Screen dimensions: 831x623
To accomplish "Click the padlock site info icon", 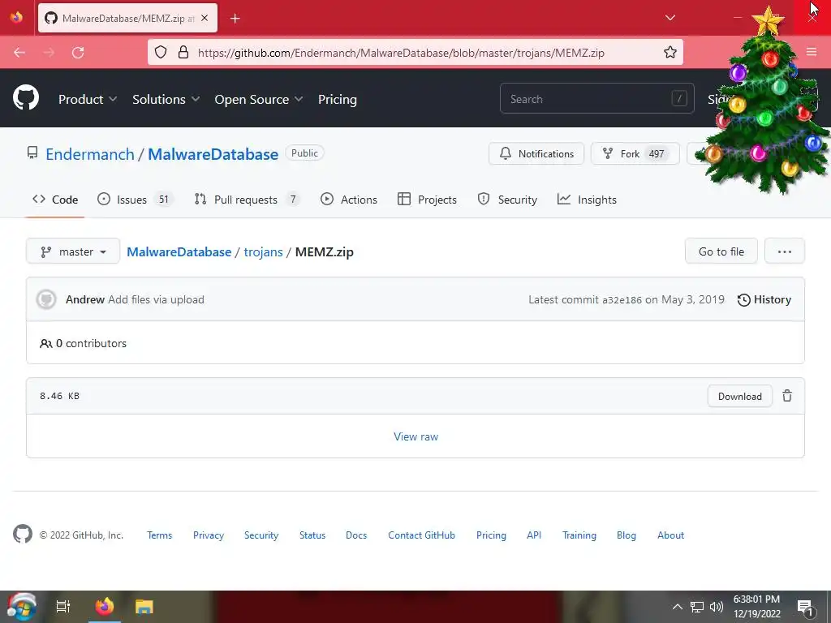I will tap(183, 52).
